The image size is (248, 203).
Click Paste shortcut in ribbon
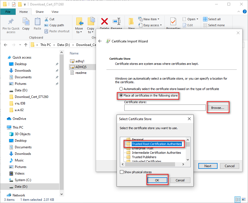pyautogui.click(x=57, y=31)
